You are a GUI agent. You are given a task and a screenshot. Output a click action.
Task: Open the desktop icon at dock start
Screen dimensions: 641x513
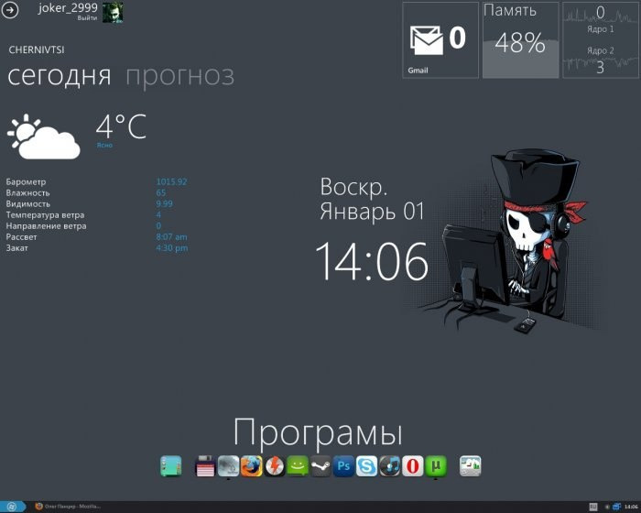[x=171, y=466]
